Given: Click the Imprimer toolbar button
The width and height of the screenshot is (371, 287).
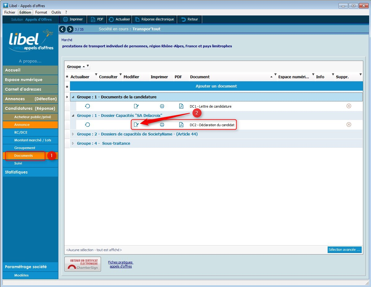Looking at the screenshot, I should 73,19.
